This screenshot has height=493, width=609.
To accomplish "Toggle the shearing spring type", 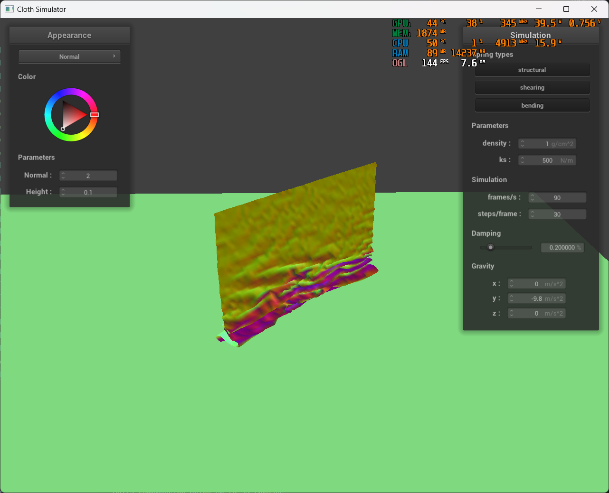I will [x=532, y=87].
